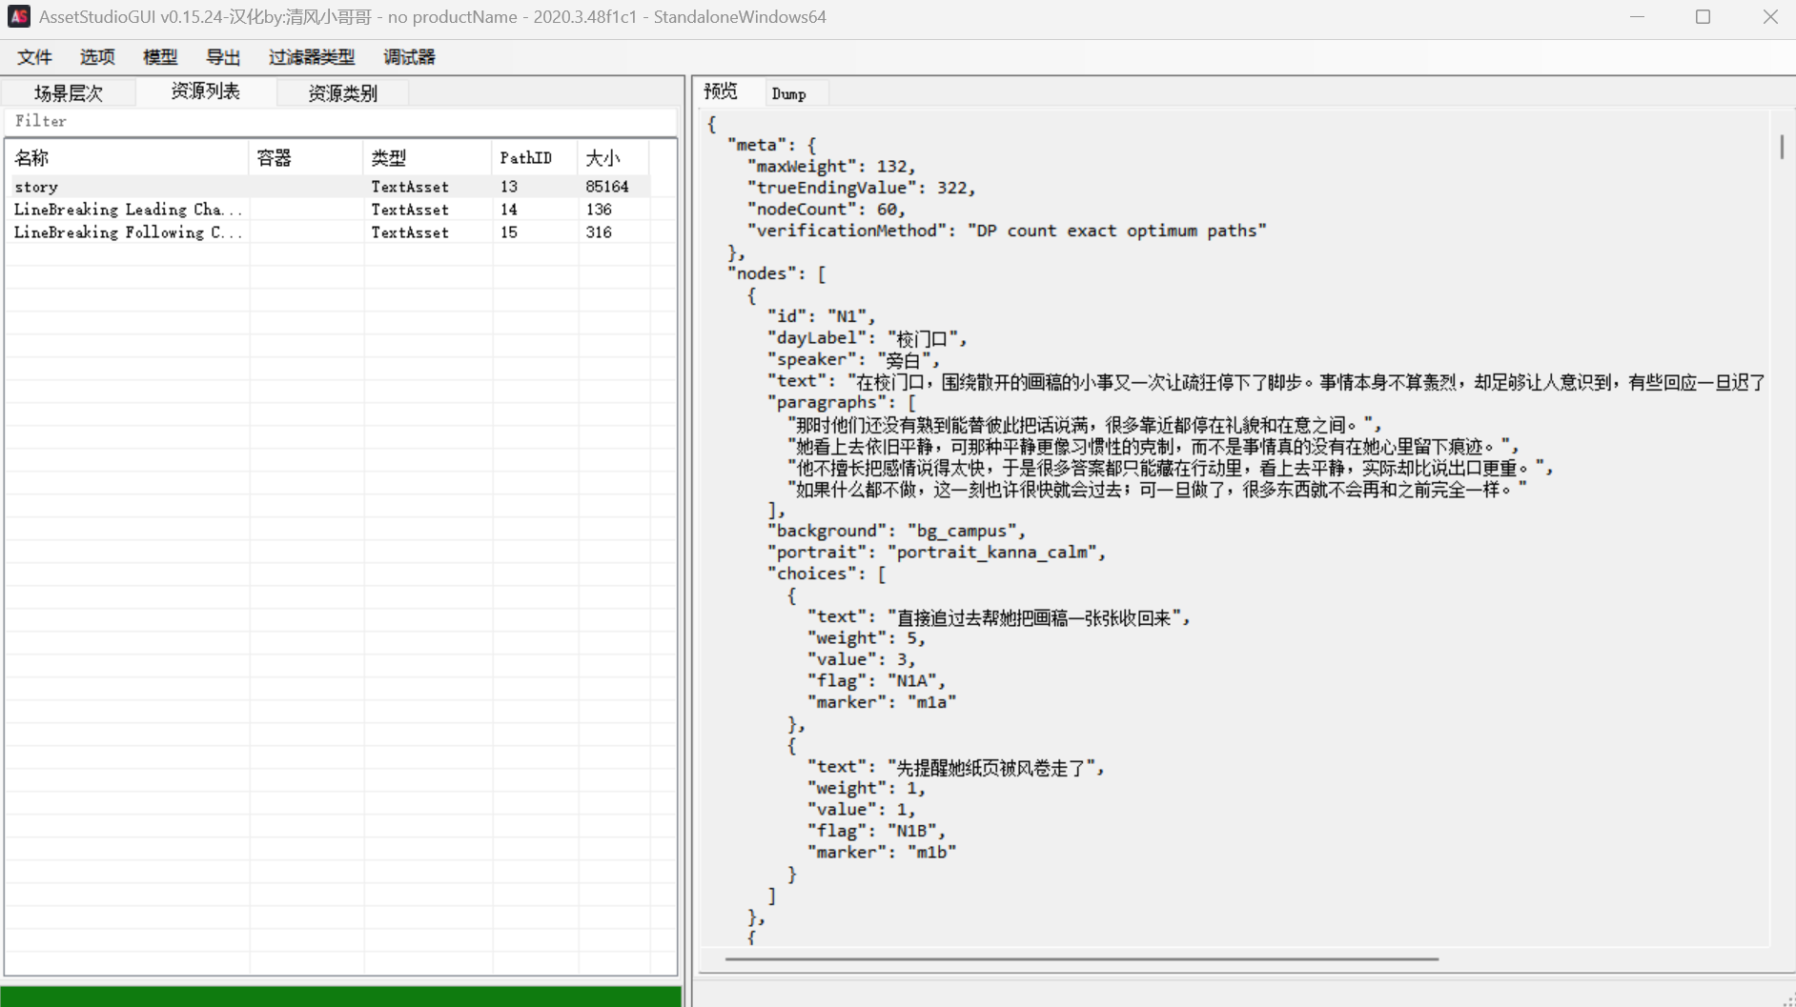This screenshot has width=1796, height=1007.
Task: Focus the Filter search field
Action: click(x=340, y=121)
